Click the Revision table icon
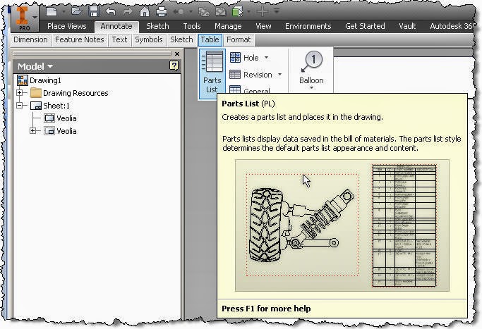This screenshot has height=329, width=482. pyautogui.click(x=235, y=74)
